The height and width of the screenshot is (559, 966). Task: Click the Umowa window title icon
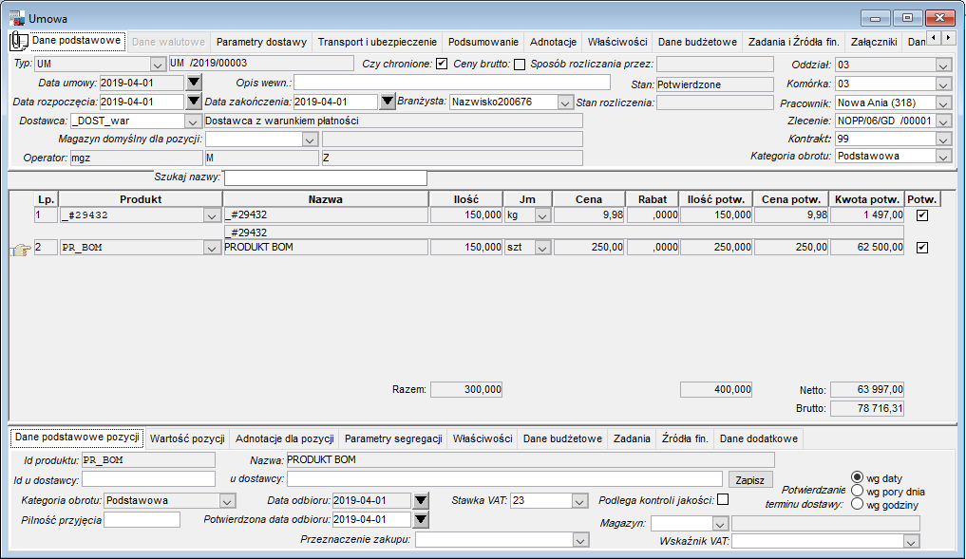point(17,18)
